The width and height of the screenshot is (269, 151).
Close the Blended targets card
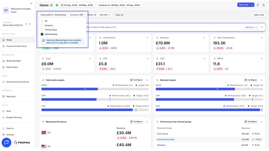click(x=261, y=80)
